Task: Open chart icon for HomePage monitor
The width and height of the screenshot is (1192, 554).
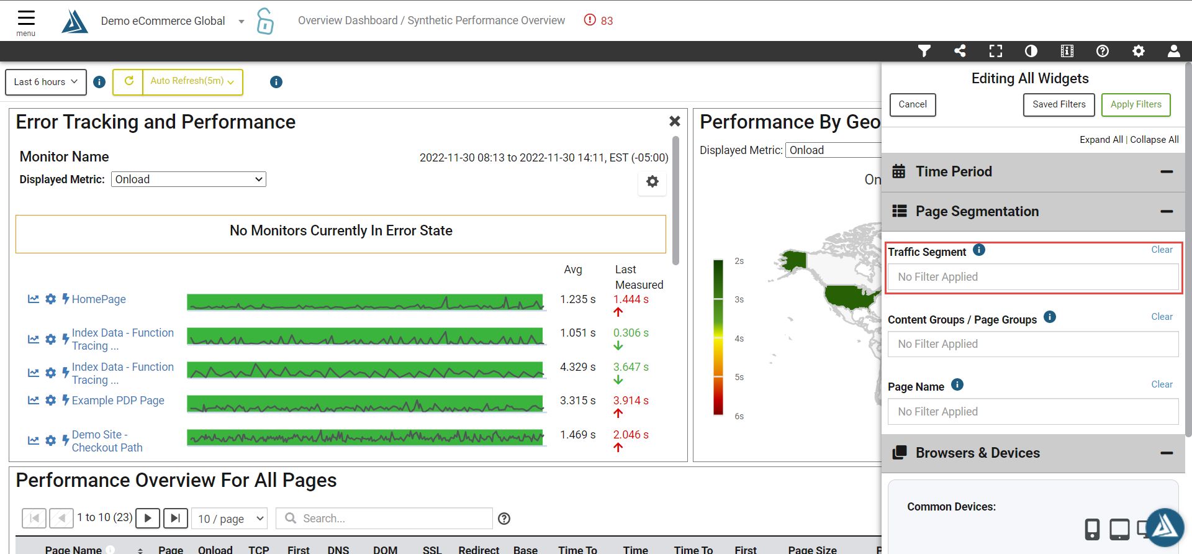Action: pos(34,299)
